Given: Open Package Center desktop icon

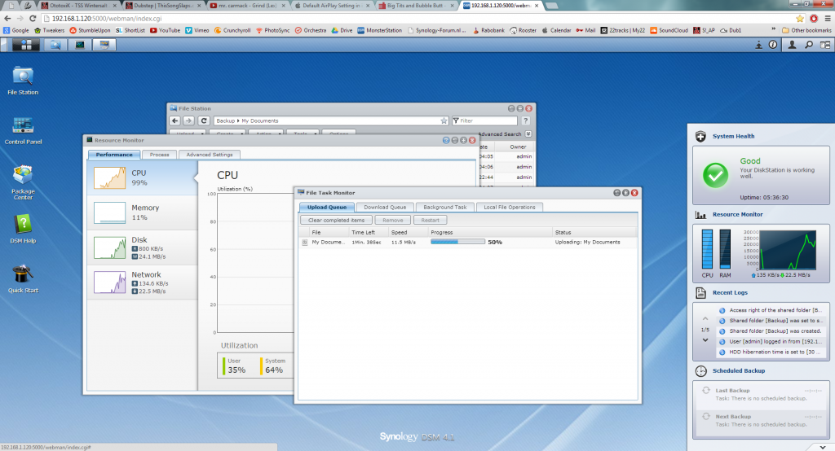Looking at the screenshot, I should click(23, 181).
